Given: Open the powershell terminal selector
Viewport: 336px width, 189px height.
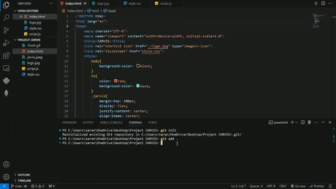Looking at the screenshot, I should click(x=278, y=122).
